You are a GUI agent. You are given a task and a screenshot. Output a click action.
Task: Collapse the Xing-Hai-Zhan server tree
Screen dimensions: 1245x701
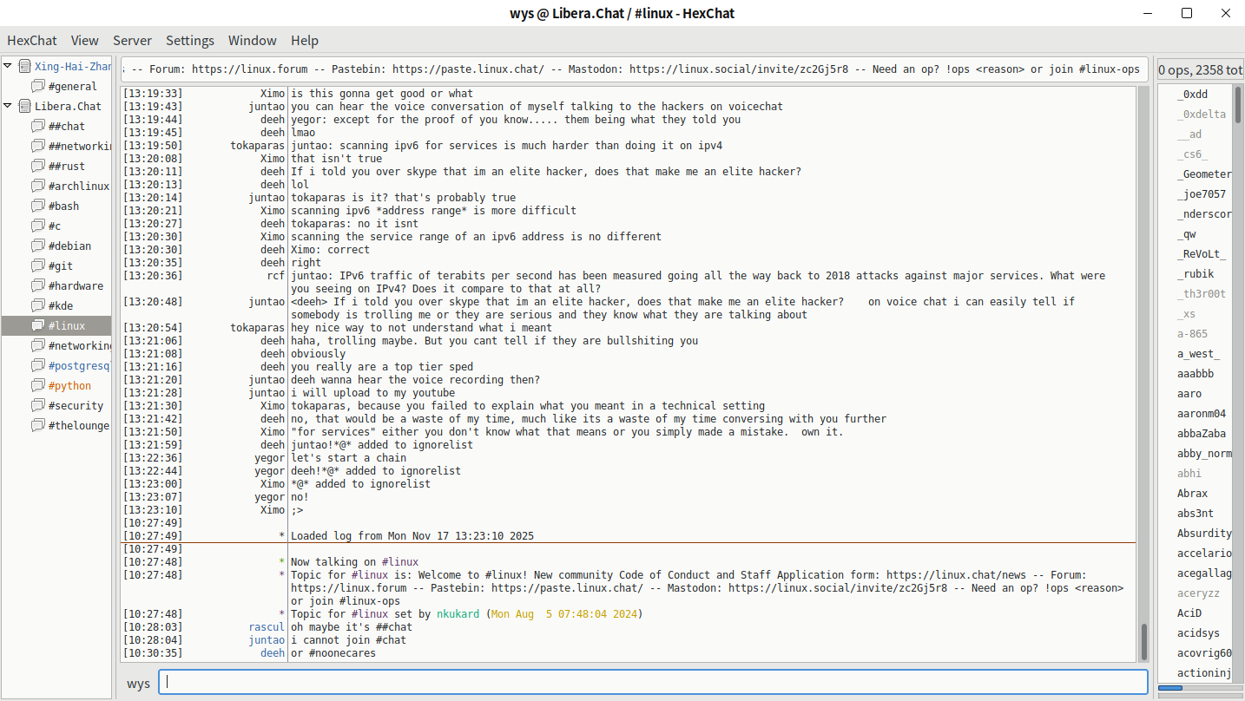[x=8, y=66]
